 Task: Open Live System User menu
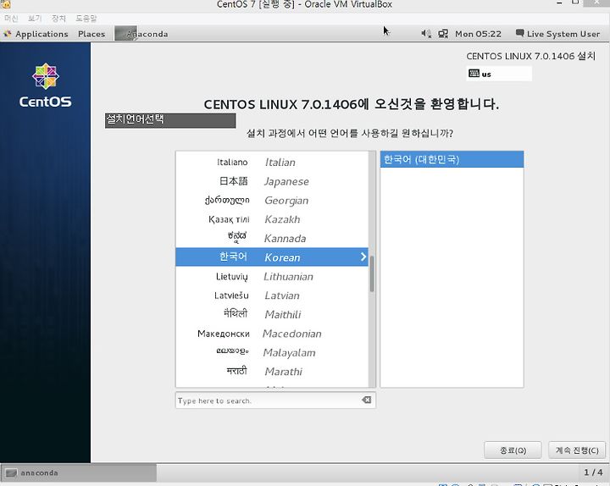point(563,34)
